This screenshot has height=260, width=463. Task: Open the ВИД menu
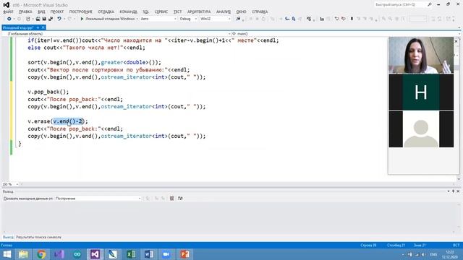[x=41, y=12]
